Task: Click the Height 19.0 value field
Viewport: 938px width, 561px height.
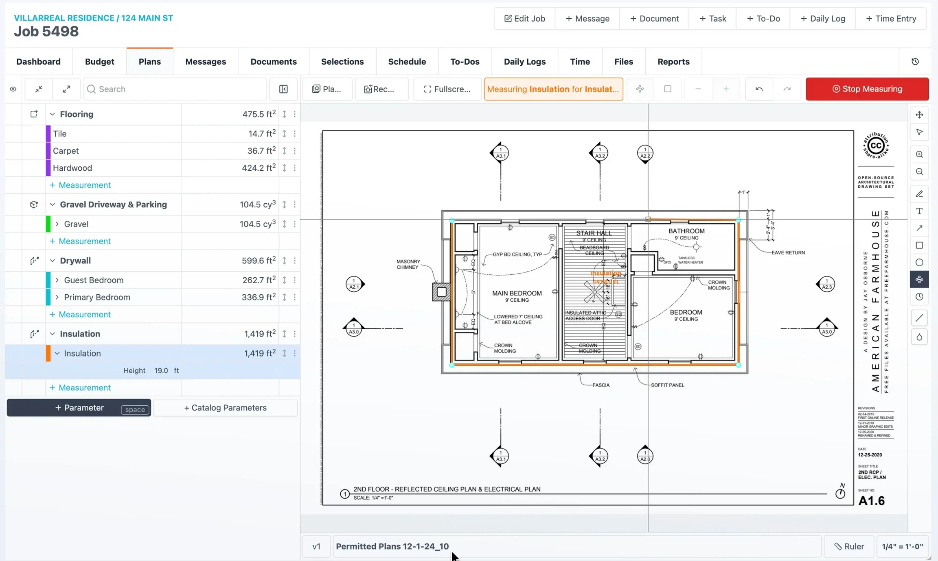Action: click(161, 371)
